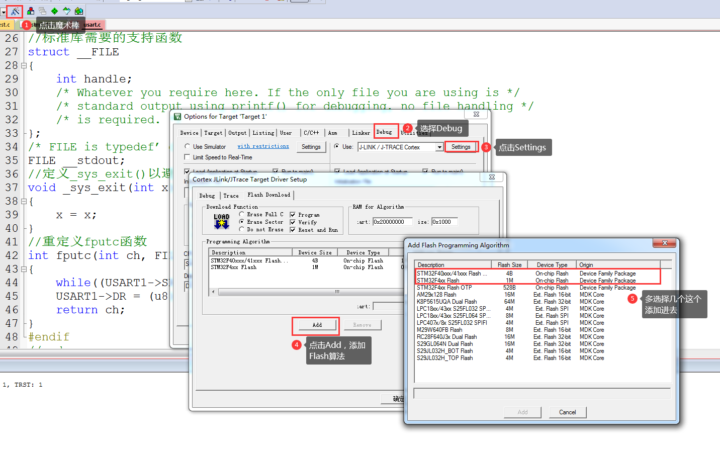The width and height of the screenshot is (720, 449).
Task: Switch to the Target tab in Options
Action: click(x=213, y=133)
